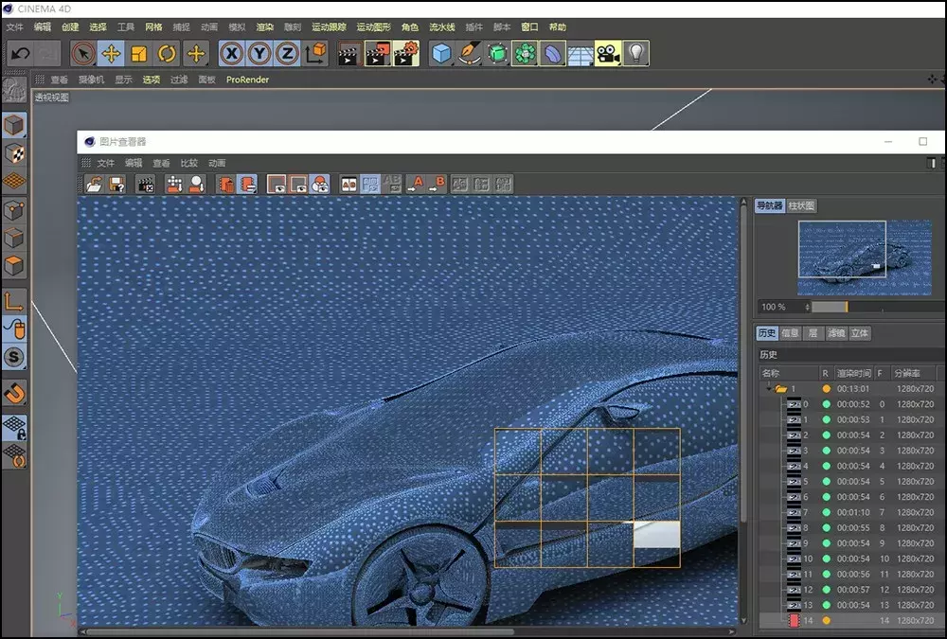Add a Light object with bulb icon
The image size is (947, 639).
click(635, 53)
